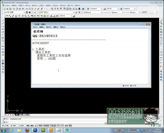Click the Save icon in standard toolbar
Image resolution: width=164 pixels, height=133 pixels.
tap(10, 9)
